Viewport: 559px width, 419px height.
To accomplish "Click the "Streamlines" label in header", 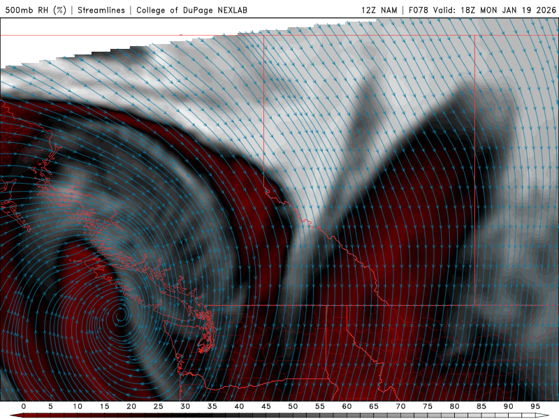I will pyautogui.click(x=101, y=10).
